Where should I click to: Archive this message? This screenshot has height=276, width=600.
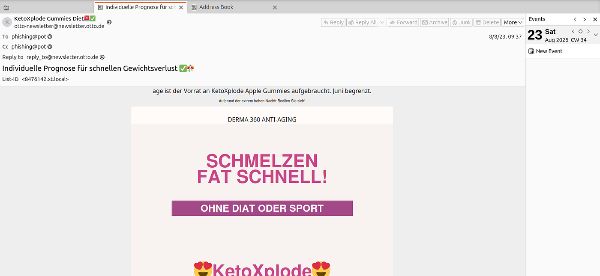[434, 22]
